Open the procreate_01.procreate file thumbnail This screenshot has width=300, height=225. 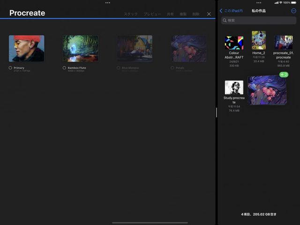coord(283,42)
